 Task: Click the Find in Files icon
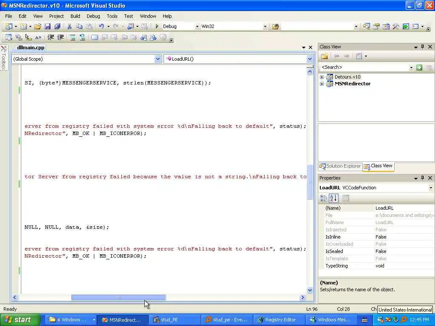tap(275, 26)
